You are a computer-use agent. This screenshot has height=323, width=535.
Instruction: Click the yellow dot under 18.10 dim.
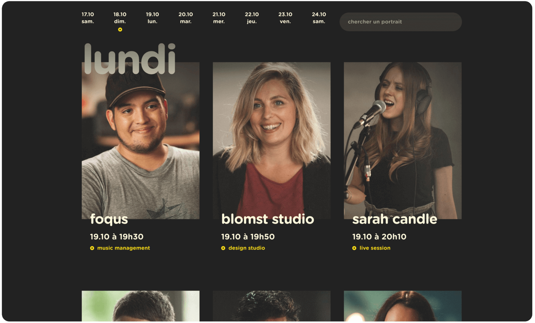tap(120, 30)
